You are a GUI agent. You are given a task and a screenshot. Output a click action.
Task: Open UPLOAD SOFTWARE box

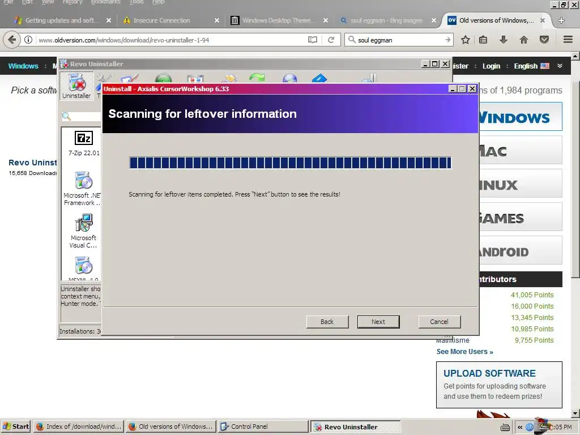click(499, 385)
